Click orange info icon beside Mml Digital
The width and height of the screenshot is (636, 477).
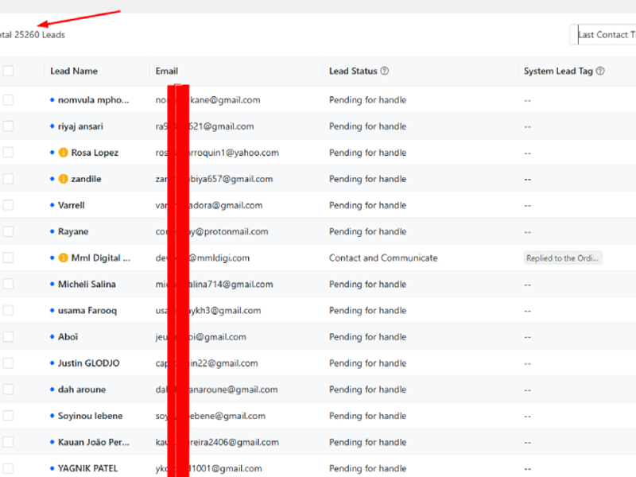tap(64, 258)
